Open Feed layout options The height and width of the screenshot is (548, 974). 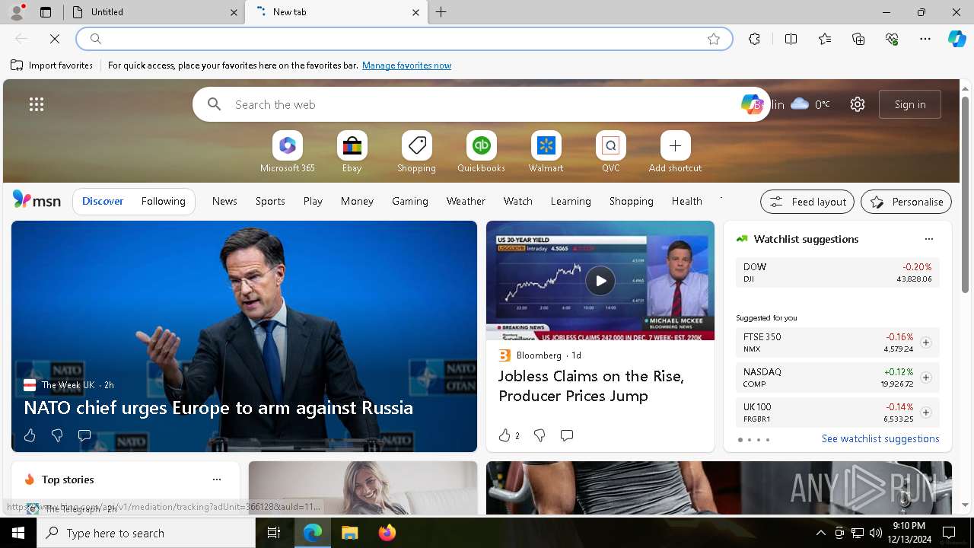(807, 202)
